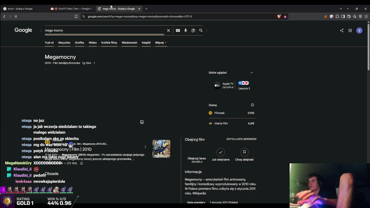Open the VPN shield icon
Image resolution: width=370 pixels, height=208 pixels.
pos(360,16)
